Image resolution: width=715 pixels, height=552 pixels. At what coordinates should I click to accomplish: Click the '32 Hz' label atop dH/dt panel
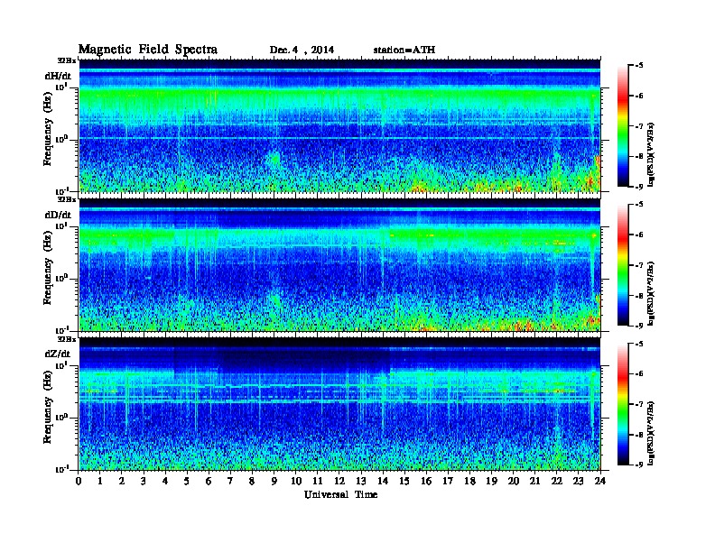click(67, 60)
